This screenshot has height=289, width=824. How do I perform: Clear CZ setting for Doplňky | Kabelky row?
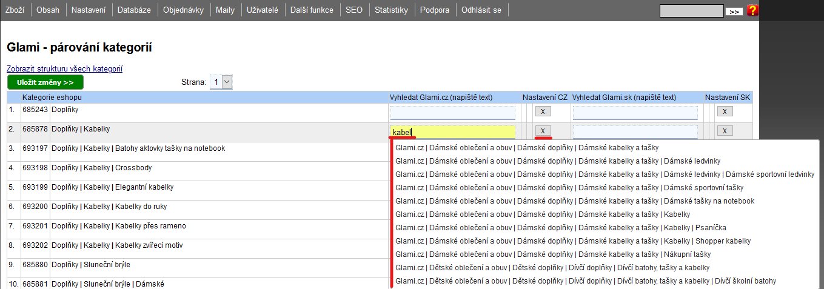[x=543, y=131]
